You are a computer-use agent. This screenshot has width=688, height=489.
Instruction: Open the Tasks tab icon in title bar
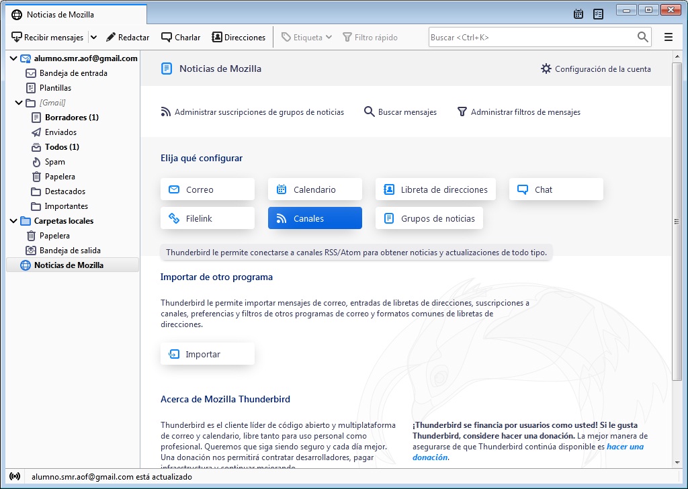(598, 14)
